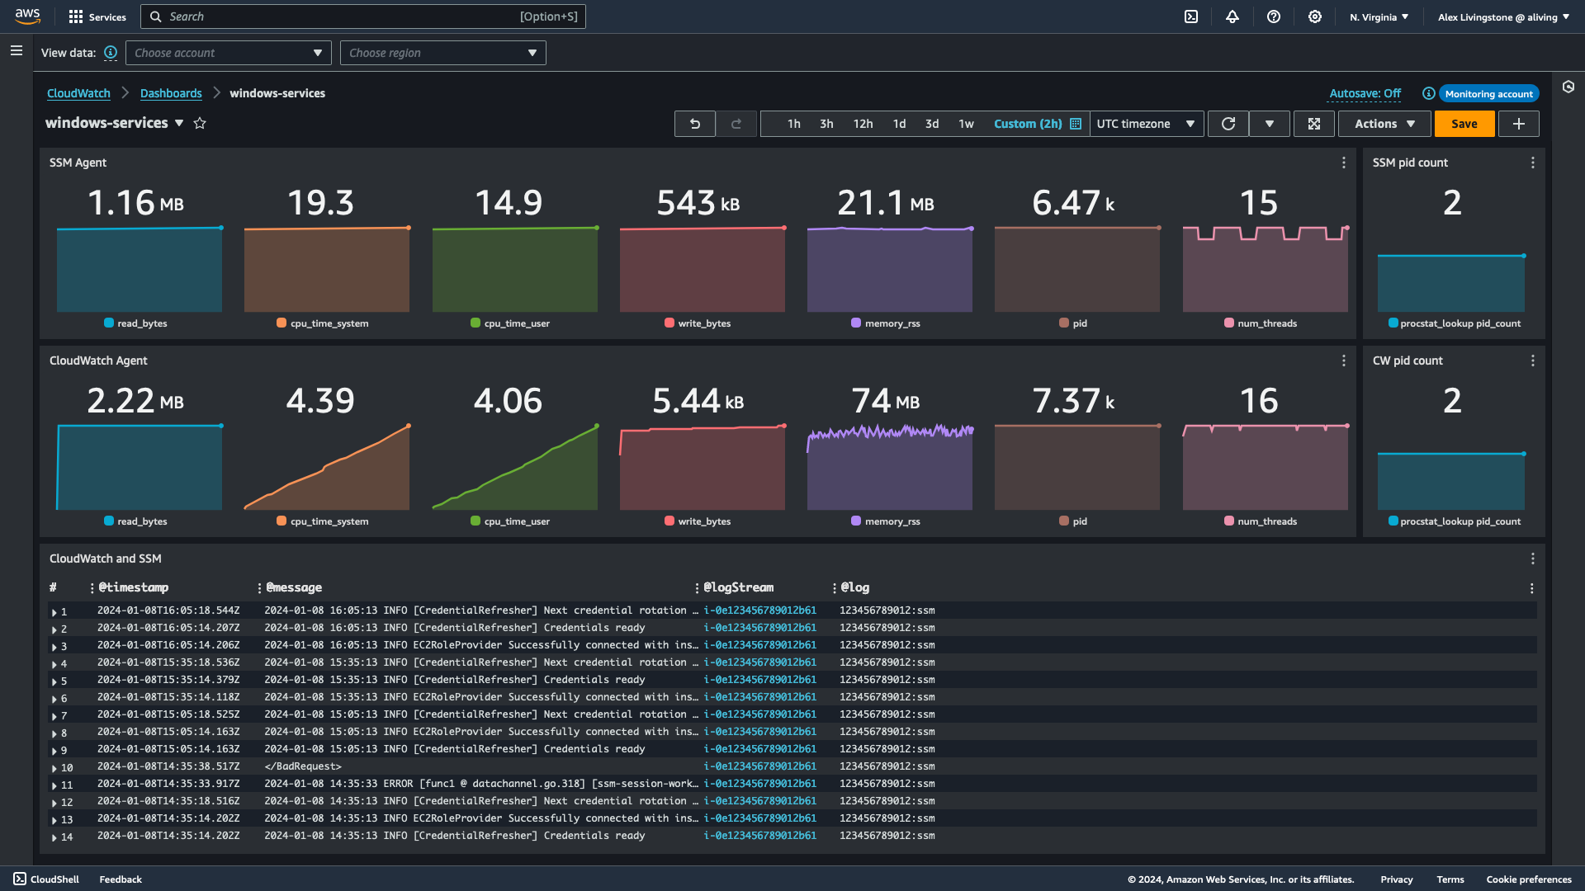Select the 1h time range tab
The image size is (1585, 891).
pyautogui.click(x=793, y=123)
